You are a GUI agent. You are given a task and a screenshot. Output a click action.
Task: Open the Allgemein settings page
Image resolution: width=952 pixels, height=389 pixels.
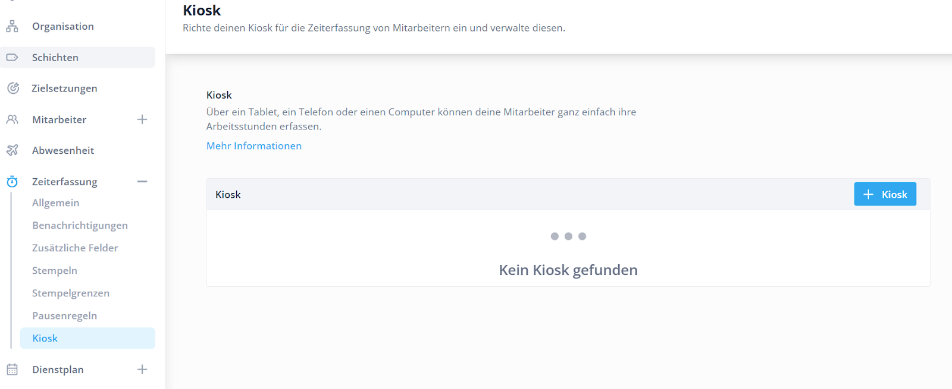55,203
